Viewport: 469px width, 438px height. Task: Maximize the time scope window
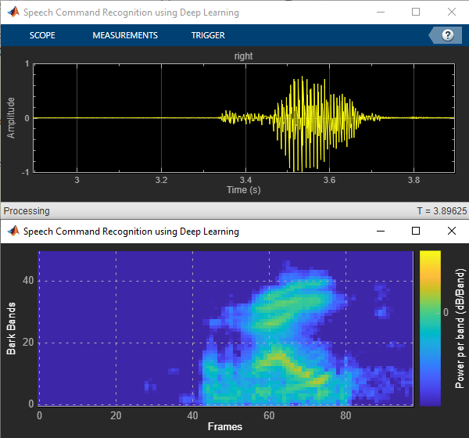coord(416,13)
